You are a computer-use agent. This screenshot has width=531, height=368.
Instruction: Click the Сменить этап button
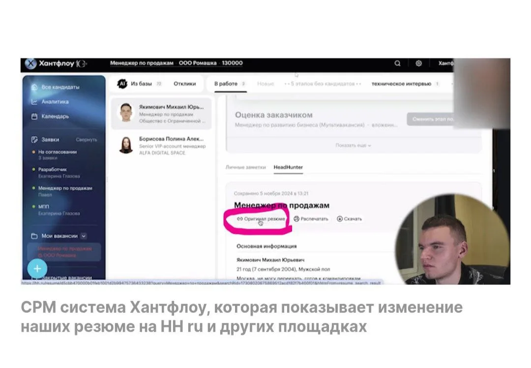tap(430, 119)
